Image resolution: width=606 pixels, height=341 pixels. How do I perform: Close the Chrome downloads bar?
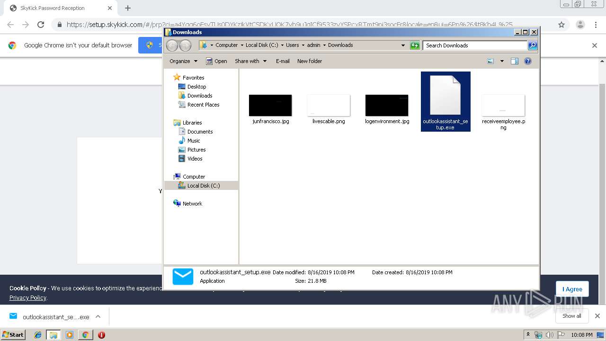click(x=597, y=316)
